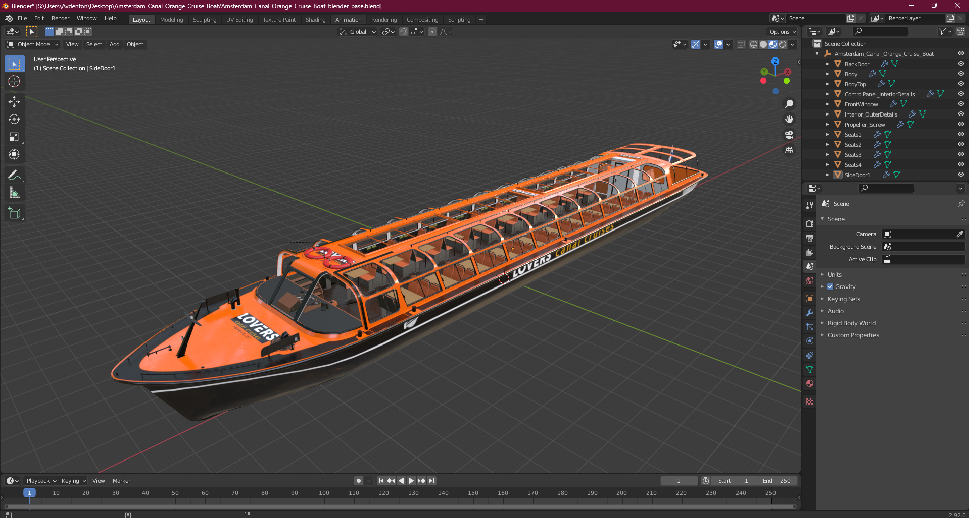Expand the Audio panel
Viewport: 969px width, 518px height.
tap(835, 311)
